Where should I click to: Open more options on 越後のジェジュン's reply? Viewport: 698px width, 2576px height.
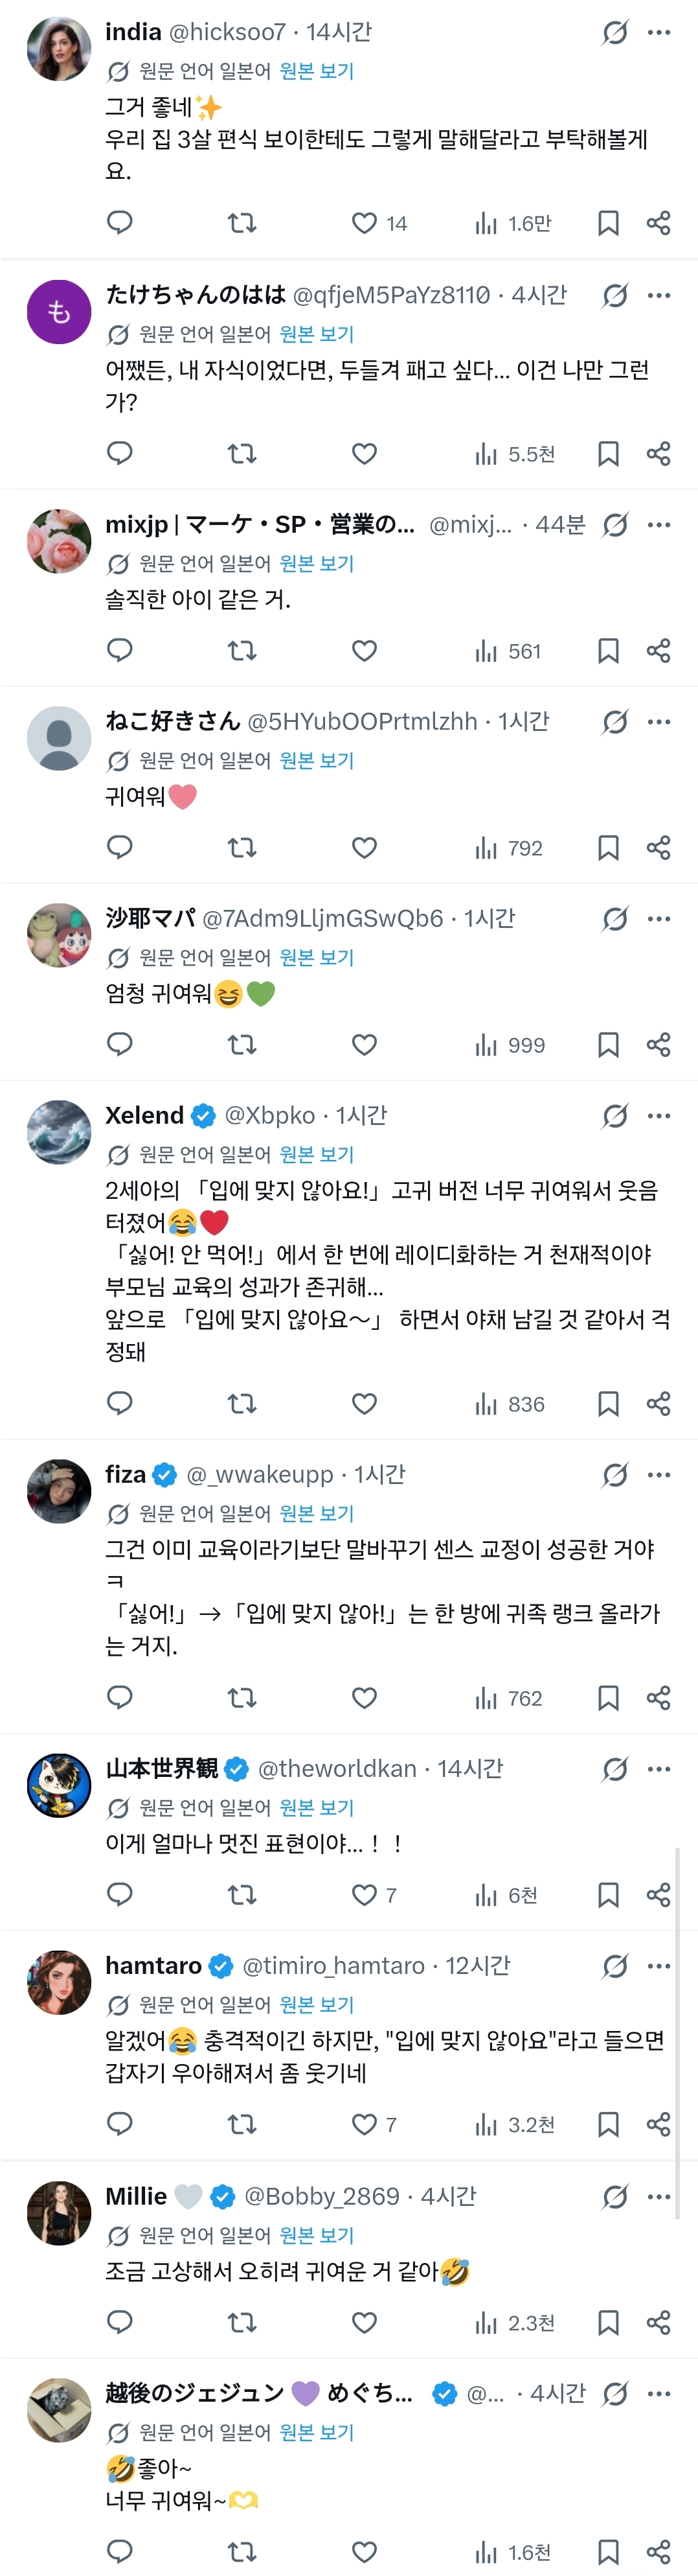pyautogui.click(x=659, y=2394)
